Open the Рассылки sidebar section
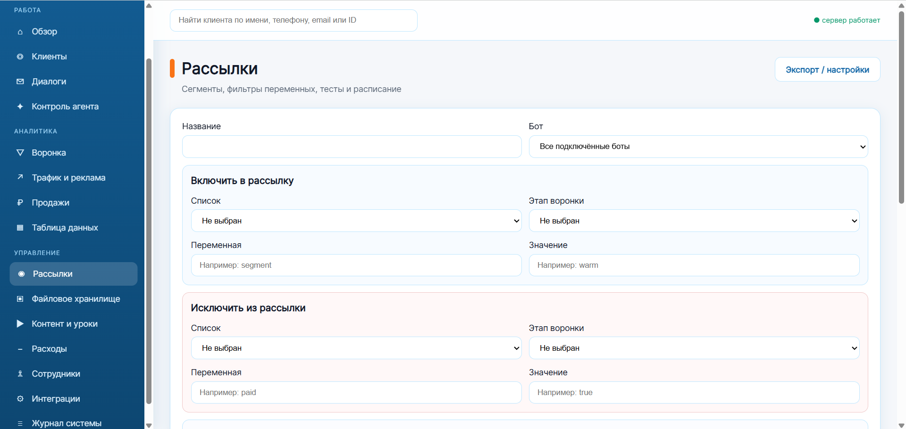This screenshot has width=906, height=429. pyautogui.click(x=74, y=274)
